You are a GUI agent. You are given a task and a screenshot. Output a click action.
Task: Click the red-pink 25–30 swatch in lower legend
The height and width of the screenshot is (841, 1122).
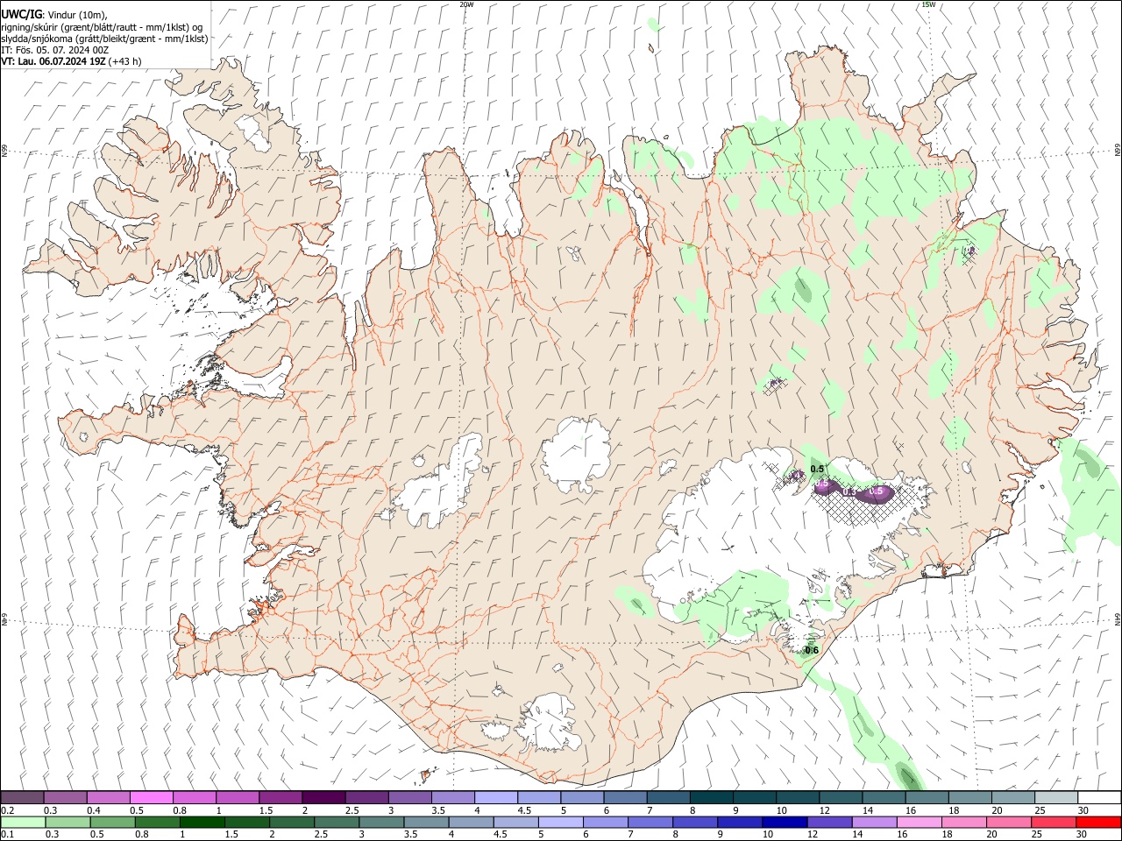click(1055, 822)
